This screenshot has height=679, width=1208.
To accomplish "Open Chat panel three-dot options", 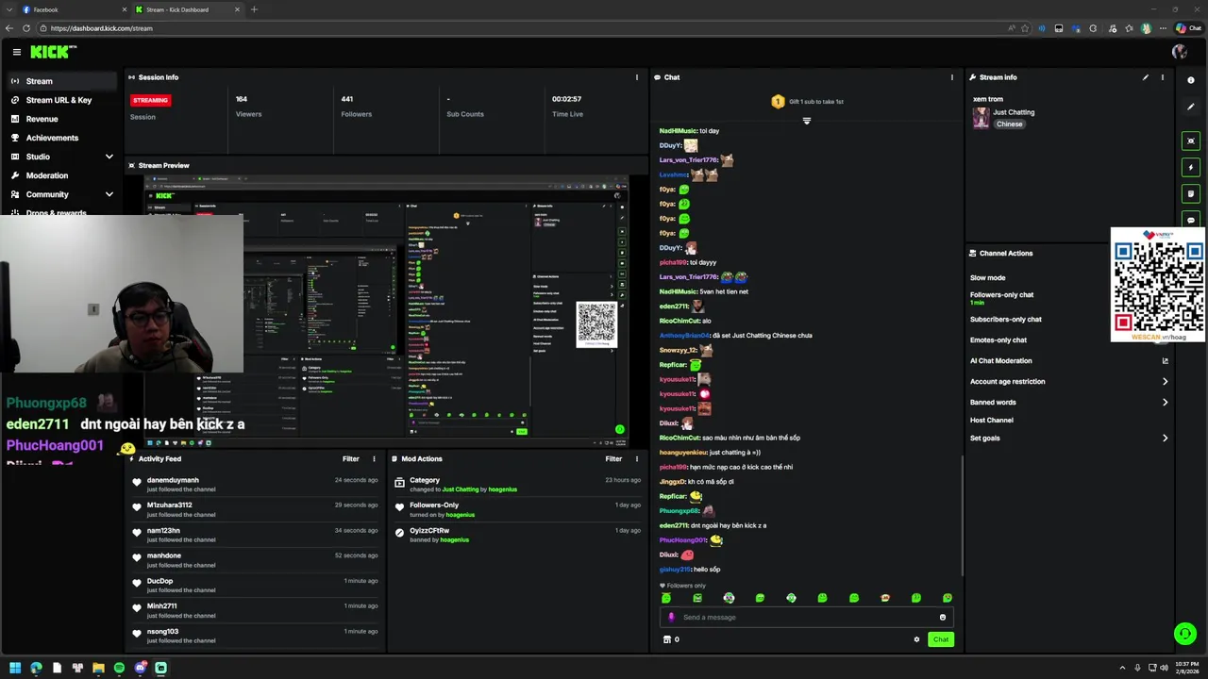I will (951, 77).
